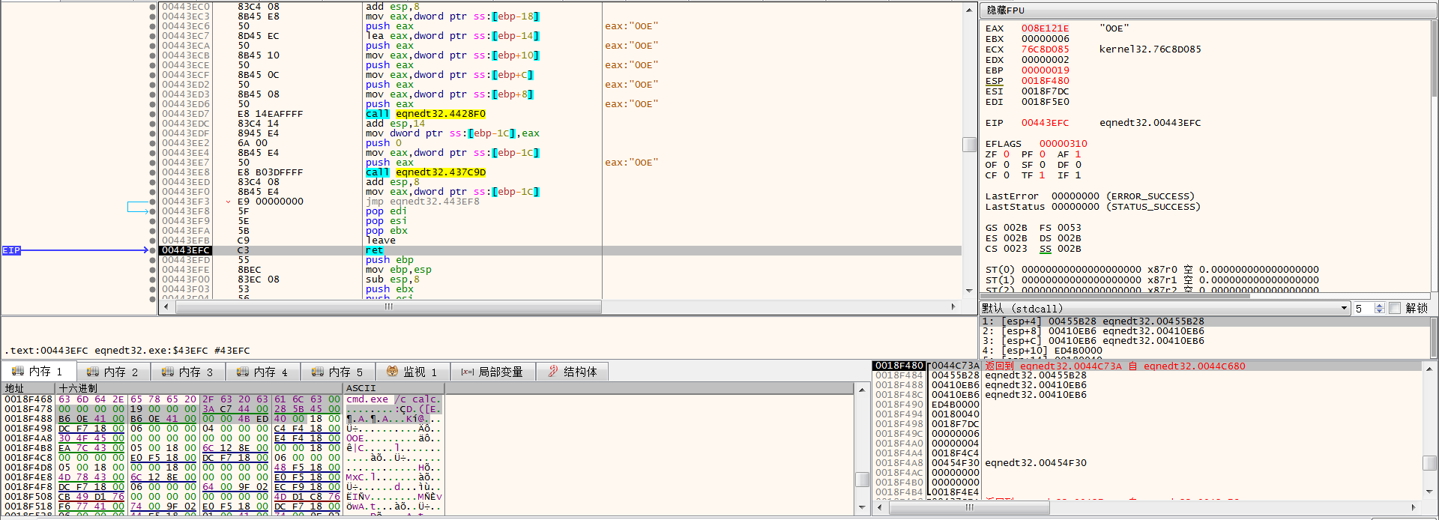The height and width of the screenshot is (520, 1439).
Task: Click the disassembly horizontal scrollbar thumb
Action: (x=387, y=306)
